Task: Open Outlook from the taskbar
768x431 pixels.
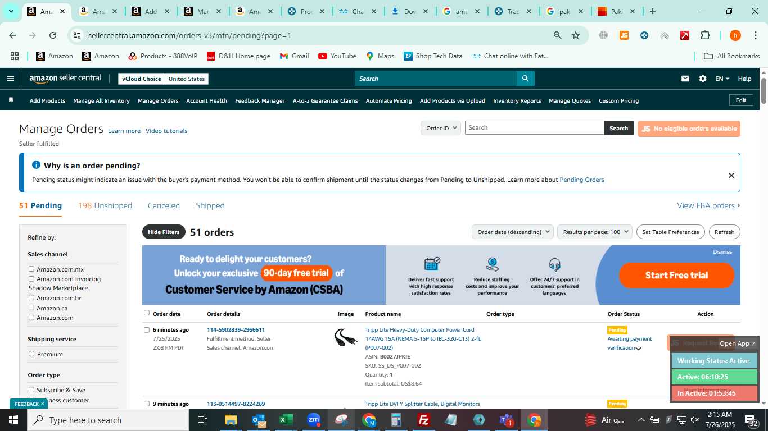Action: tap(259, 420)
